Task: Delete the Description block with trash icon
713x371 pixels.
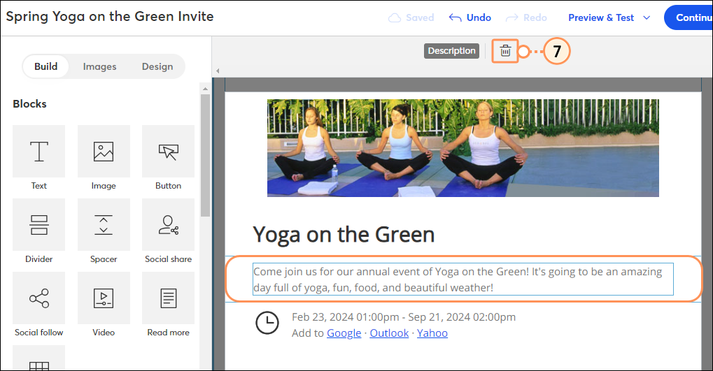Action: tap(505, 51)
